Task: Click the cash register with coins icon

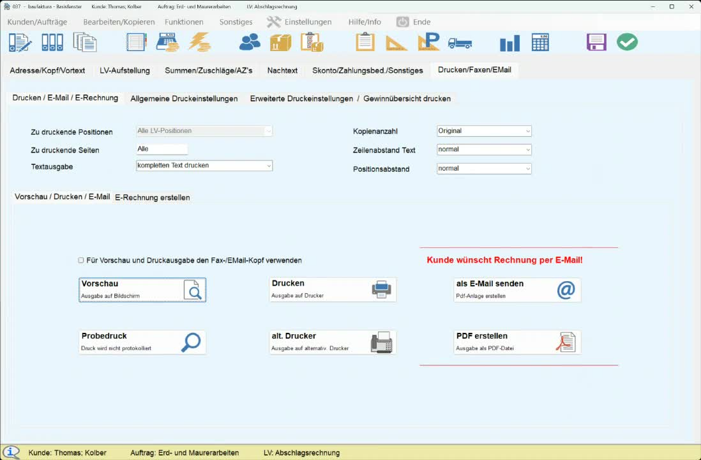Action: pyautogui.click(x=168, y=43)
